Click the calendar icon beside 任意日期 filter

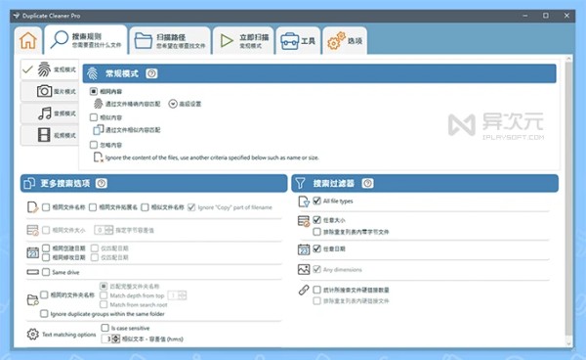pyautogui.click(x=304, y=249)
